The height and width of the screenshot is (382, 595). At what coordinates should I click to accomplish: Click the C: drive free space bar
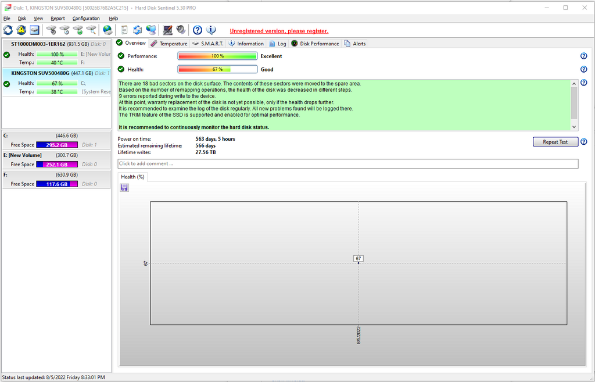[x=57, y=145]
